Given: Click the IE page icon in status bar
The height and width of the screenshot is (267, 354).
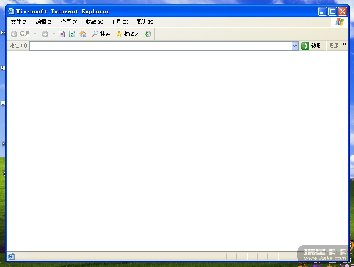Looking at the screenshot, I should tap(11, 256).
